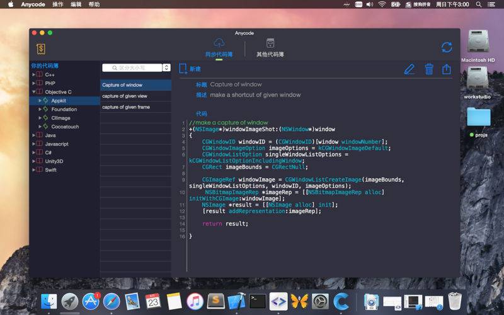Open the search case-sensitivity stepper dropdown

(166, 68)
